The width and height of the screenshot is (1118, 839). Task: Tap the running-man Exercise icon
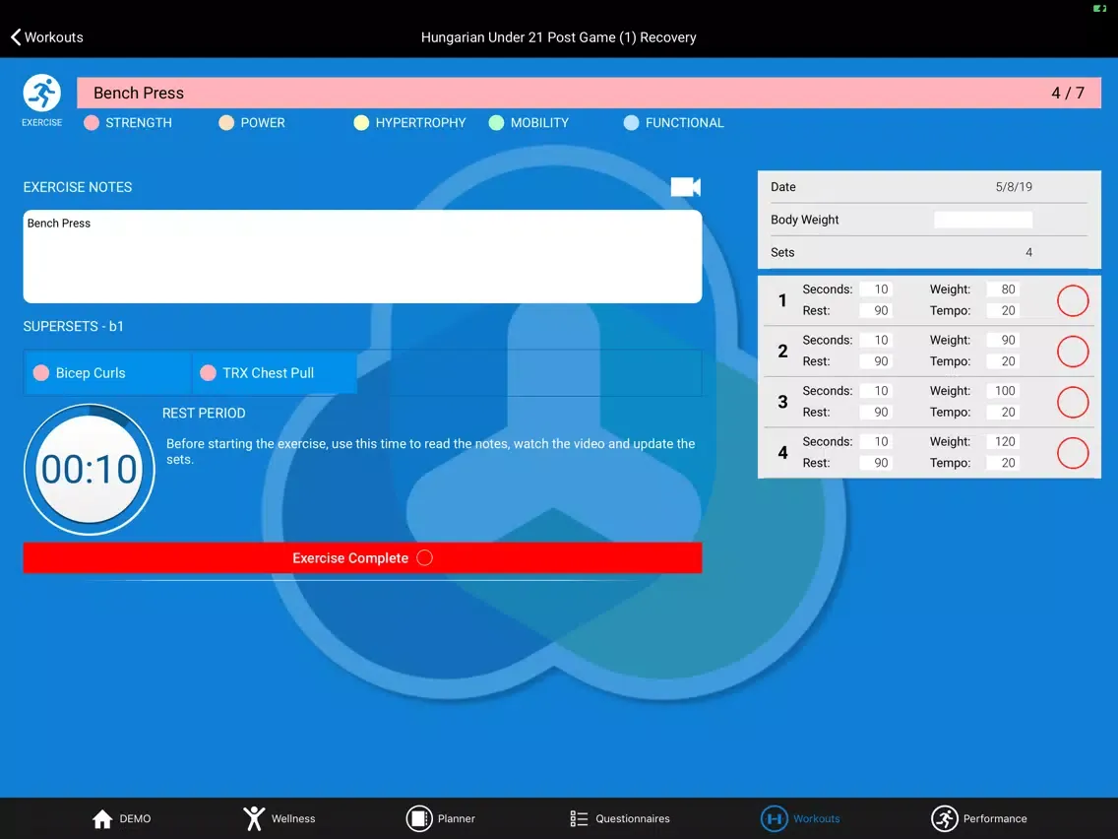(41, 93)
